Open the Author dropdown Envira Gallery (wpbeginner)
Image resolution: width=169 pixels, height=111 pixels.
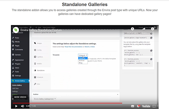(x=45, y=99)
